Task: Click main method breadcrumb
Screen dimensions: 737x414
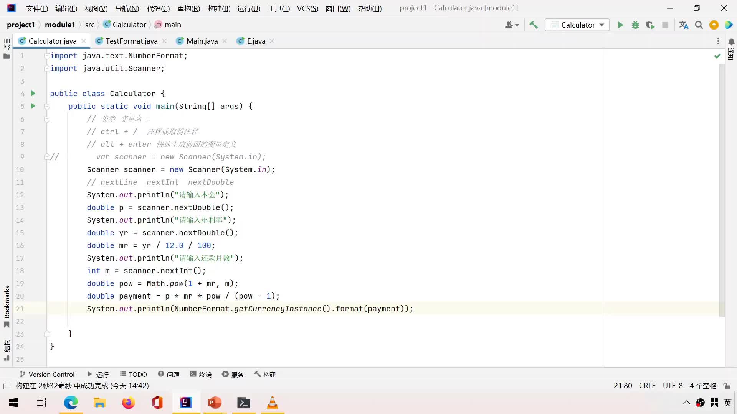Action: pos(168,25)
